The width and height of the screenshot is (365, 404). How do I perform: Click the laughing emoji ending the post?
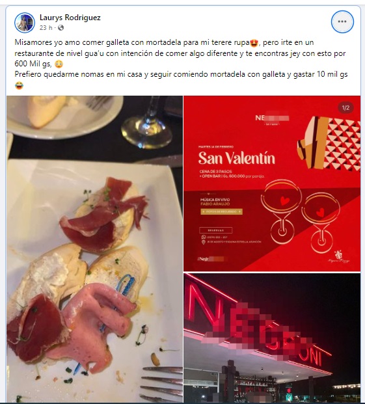click(19, 85)
